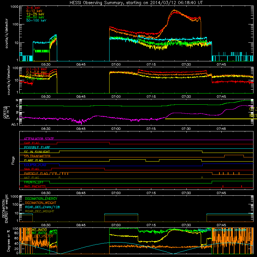Click the SC_IN_SUNLIGHT flag label

coord(37,152)
